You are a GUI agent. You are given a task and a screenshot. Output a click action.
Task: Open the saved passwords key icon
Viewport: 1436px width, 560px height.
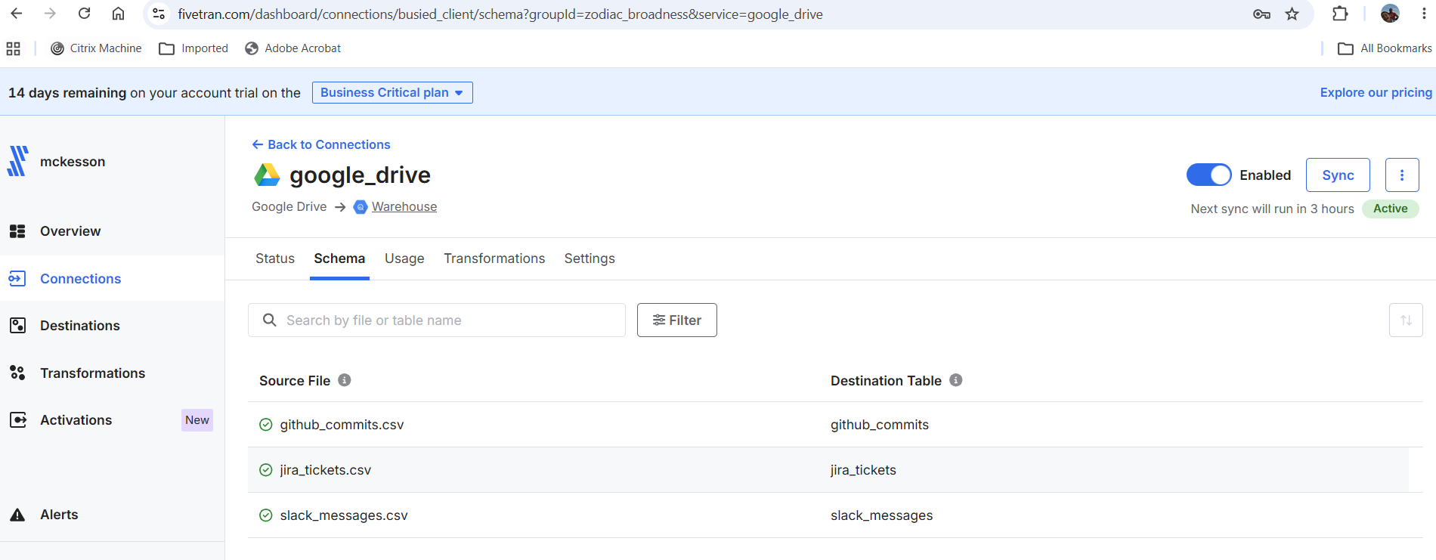pyautogui.click(x=1261, y=14)
